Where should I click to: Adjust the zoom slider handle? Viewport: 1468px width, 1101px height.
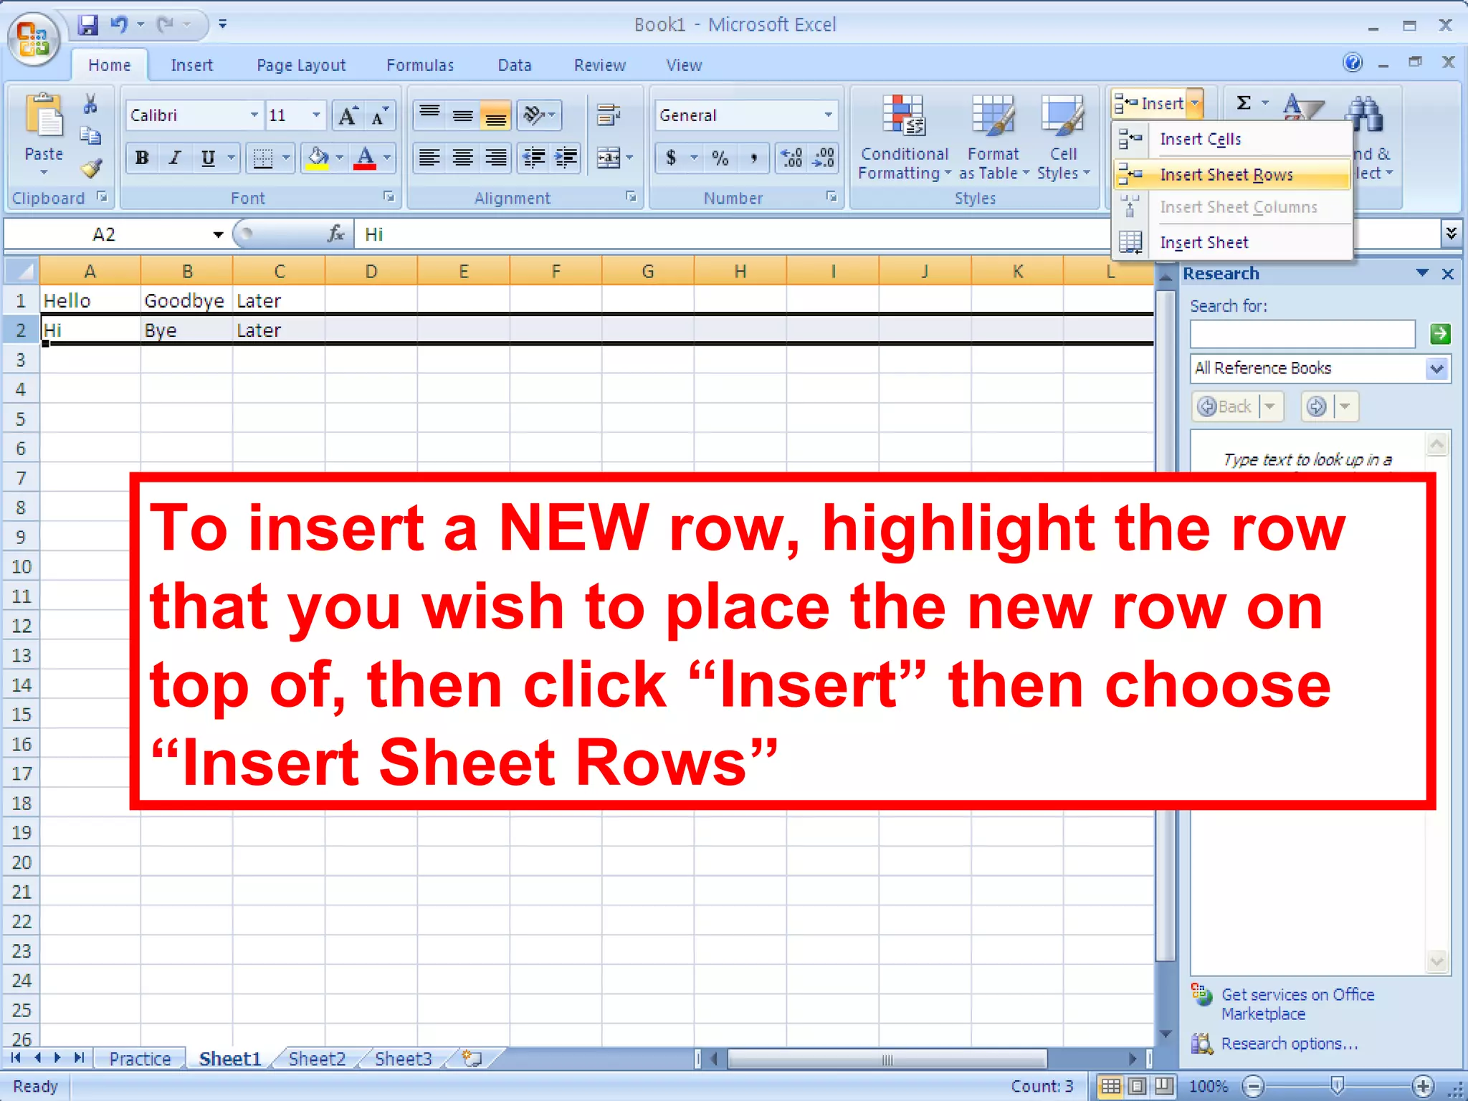click(1337, 1085)
